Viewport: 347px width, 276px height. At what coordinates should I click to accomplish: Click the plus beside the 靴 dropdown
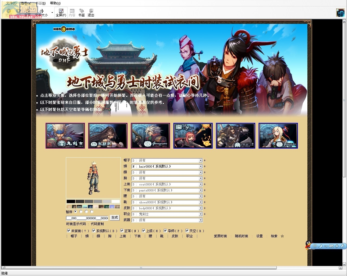205,202
